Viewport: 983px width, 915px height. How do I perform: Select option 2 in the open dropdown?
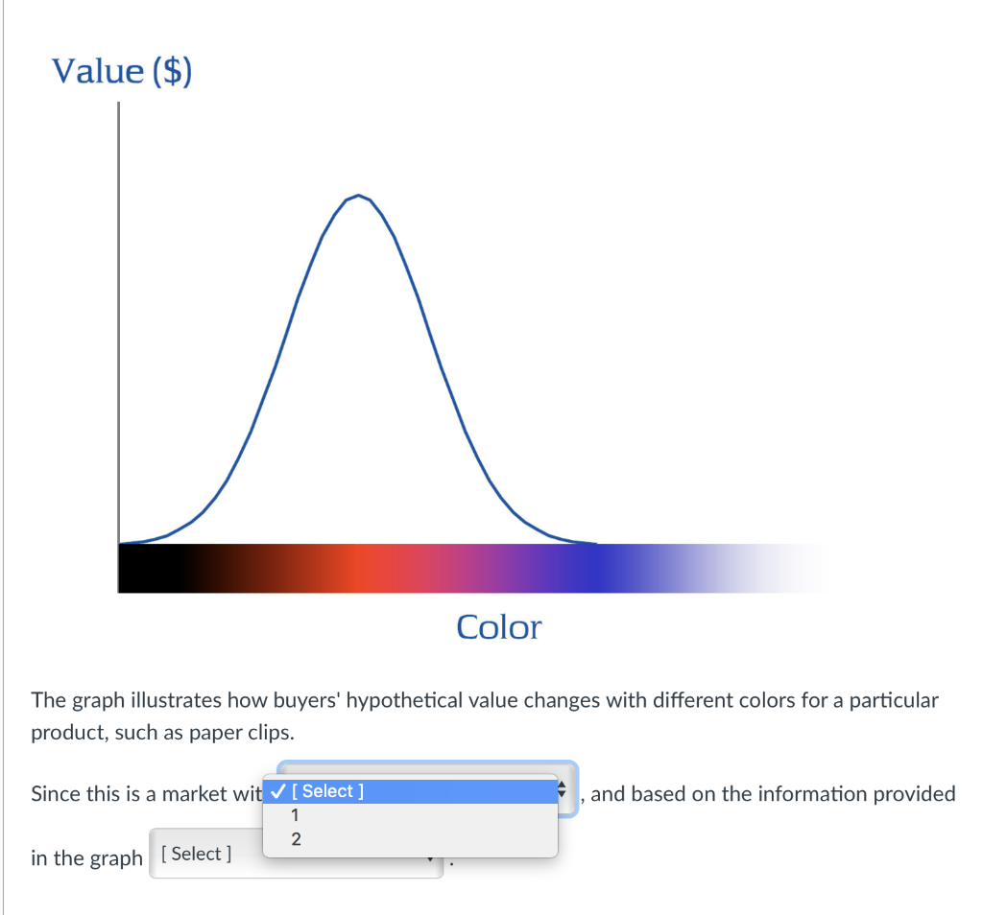tap(295, 839)
